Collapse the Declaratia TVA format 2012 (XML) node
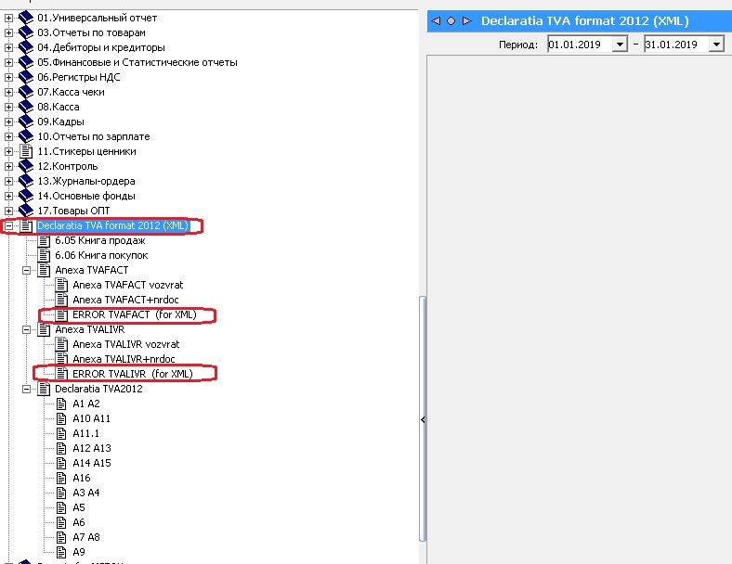The image size is (732, 564). [8, 226]
